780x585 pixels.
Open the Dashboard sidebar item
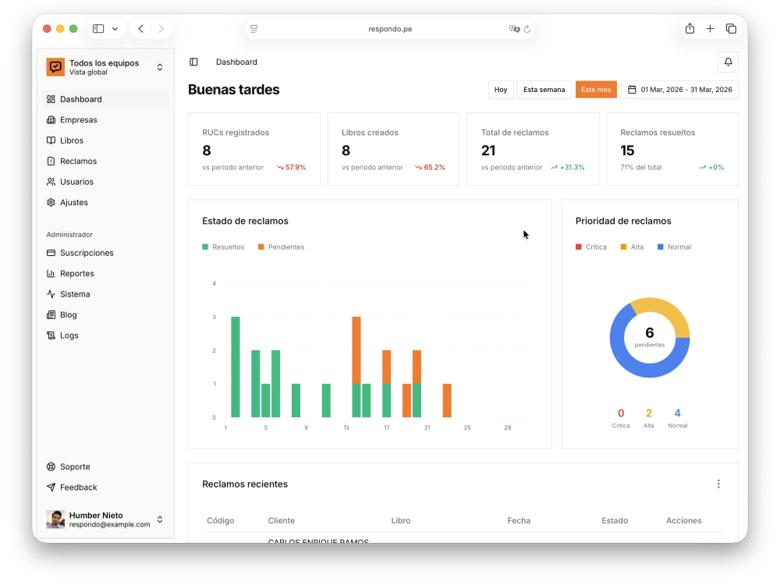tap(105, 99)
